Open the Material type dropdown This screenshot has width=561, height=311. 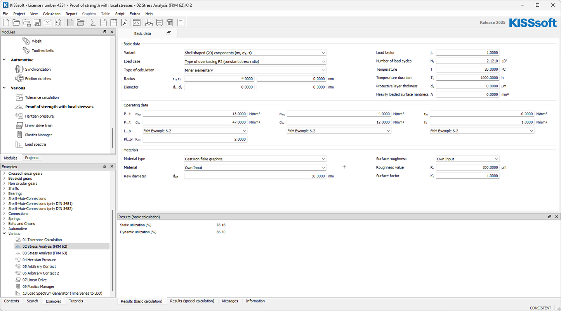pos(255,159)
